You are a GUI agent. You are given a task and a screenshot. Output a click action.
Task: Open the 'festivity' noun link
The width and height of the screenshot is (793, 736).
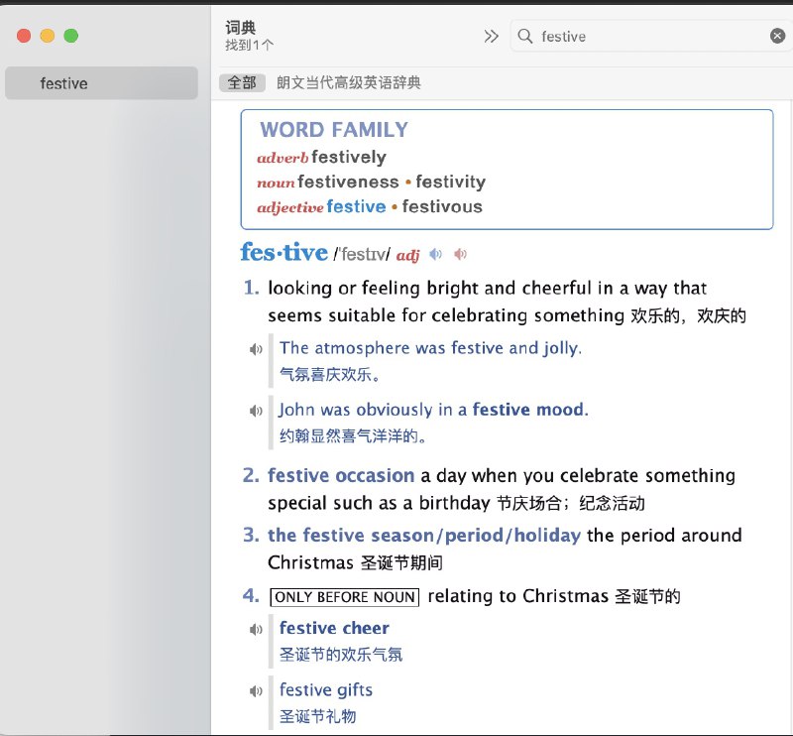point(450,182)
